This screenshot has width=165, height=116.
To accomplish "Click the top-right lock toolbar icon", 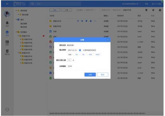I will 160,10.
